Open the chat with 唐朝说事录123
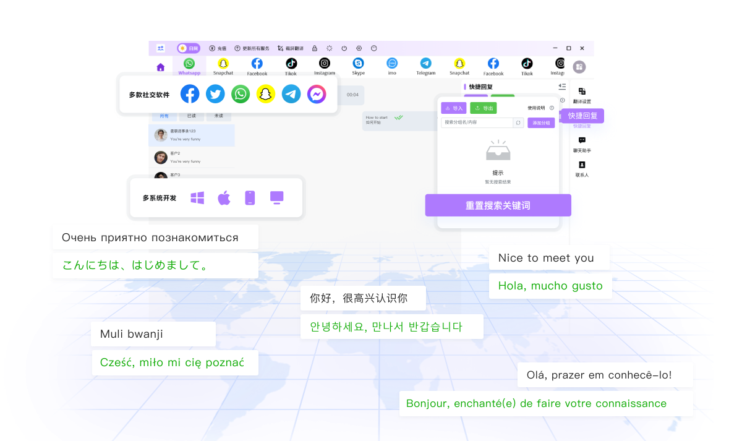 pos(192,135)
